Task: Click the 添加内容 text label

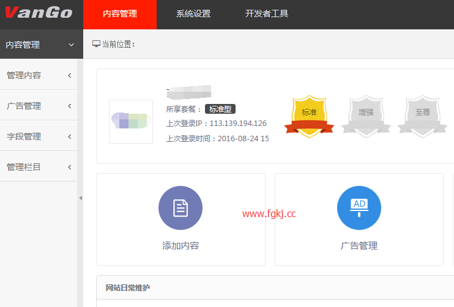Action: point(180,246)
